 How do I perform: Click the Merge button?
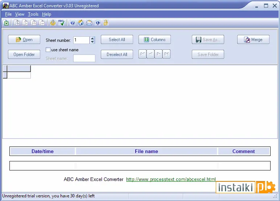(253, 40)
